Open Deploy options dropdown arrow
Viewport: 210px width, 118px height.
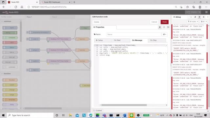click(x=199, y=12)
